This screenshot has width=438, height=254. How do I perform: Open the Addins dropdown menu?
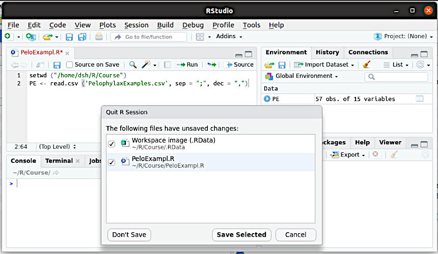229,36
